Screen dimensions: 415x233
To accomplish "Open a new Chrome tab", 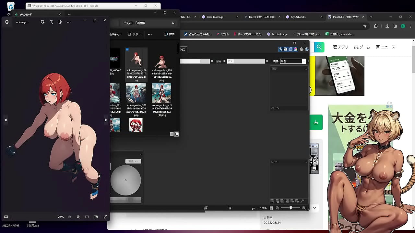I will point(371,17).
